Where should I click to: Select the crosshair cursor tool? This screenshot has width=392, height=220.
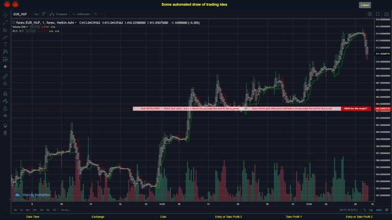5,15
